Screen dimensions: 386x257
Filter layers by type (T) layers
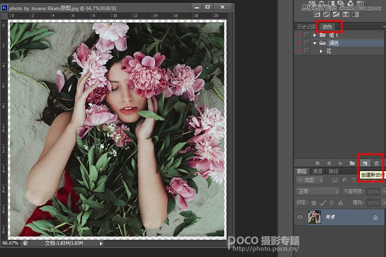[354, 180]
